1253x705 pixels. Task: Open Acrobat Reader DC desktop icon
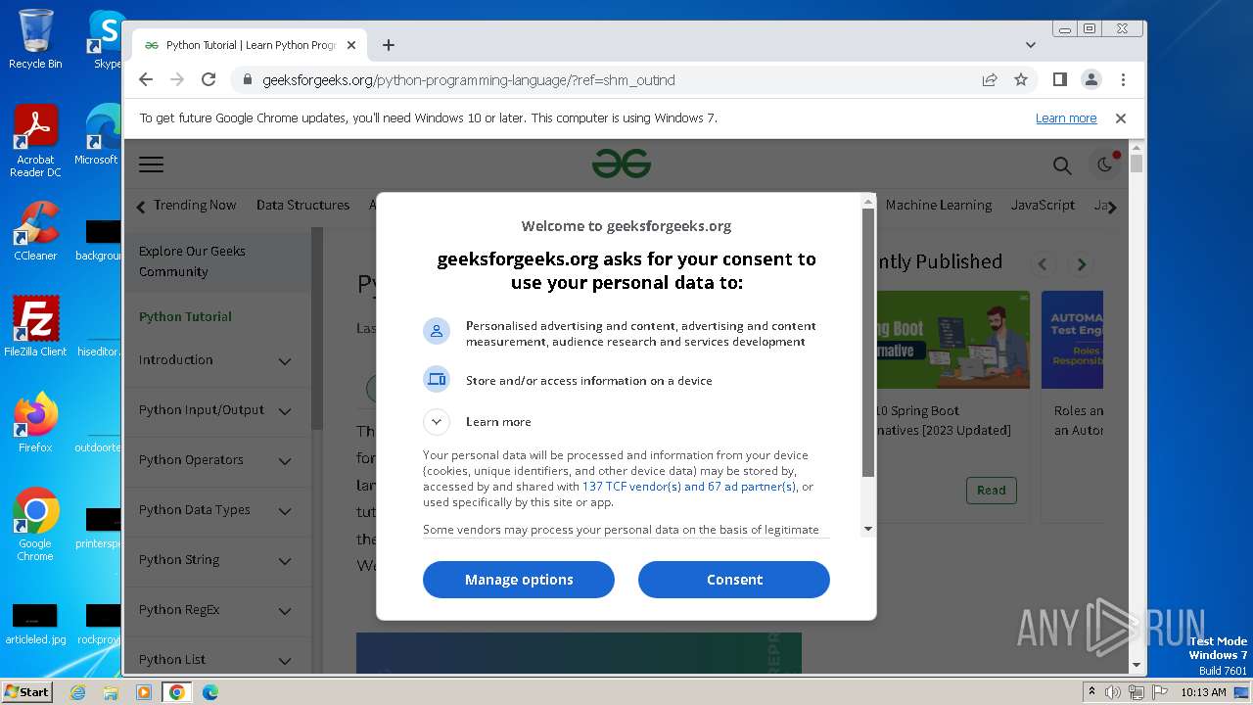tap(35, 141)
